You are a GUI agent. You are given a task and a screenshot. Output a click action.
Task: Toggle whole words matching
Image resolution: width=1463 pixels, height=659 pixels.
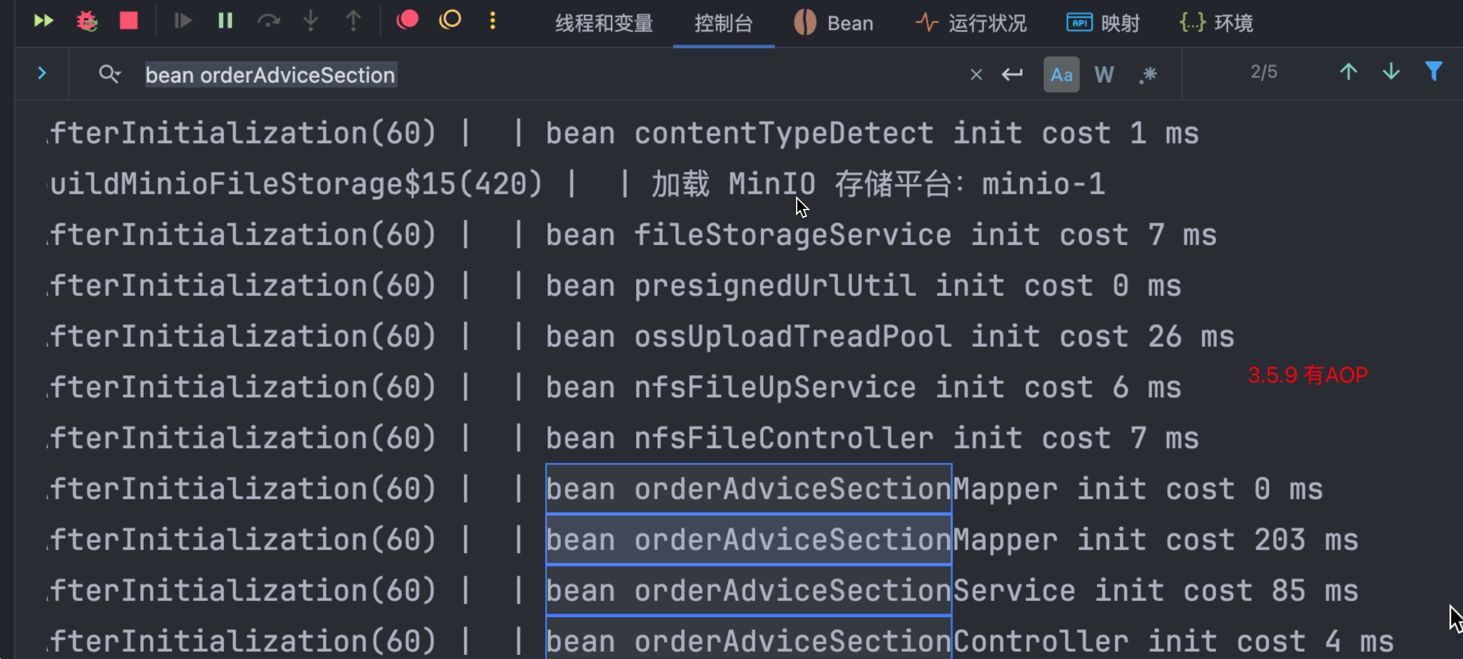(1104, 74)
